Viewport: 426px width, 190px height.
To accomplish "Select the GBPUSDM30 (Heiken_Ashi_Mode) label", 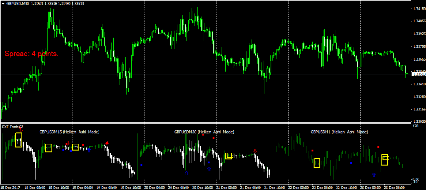I will click(x=204, y=132).
